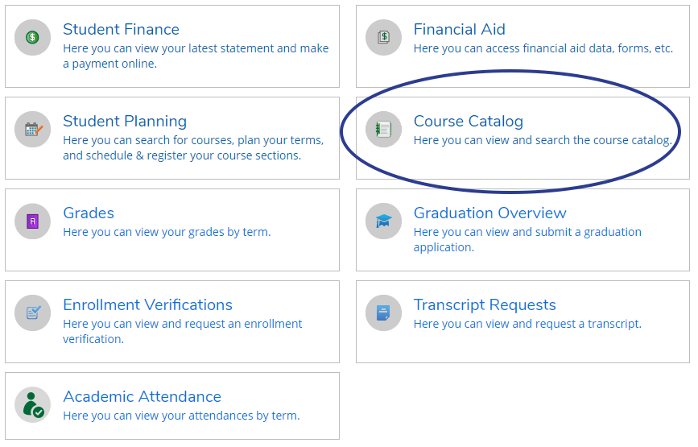Image resolution: width=698 pixels, height=447 pixels.
Task: Go to Student Planning
Action: point(125,122)
